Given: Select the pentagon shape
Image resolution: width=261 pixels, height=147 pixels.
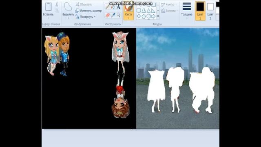Looking at the screenshot, I should pyautogui.click(x=144, y=16).
